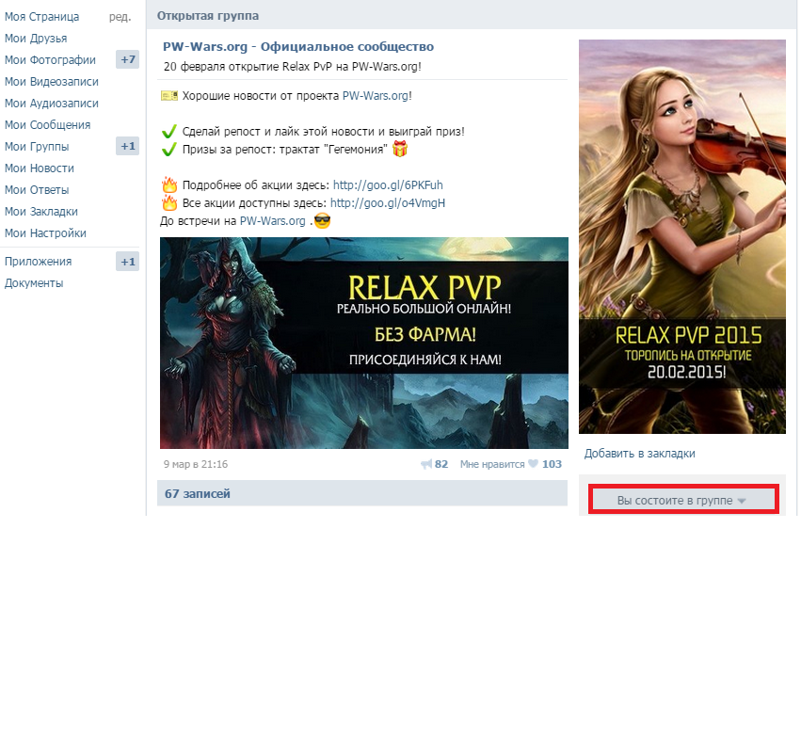This screenshot has height=753, width=801.
Task: Click the sunglasses smiley emoji
Action: tap(322, 221)
